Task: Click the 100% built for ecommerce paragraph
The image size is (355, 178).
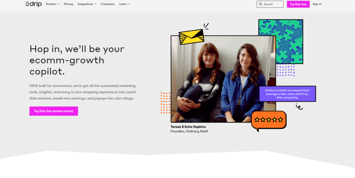Action: [x=83, y=92]
